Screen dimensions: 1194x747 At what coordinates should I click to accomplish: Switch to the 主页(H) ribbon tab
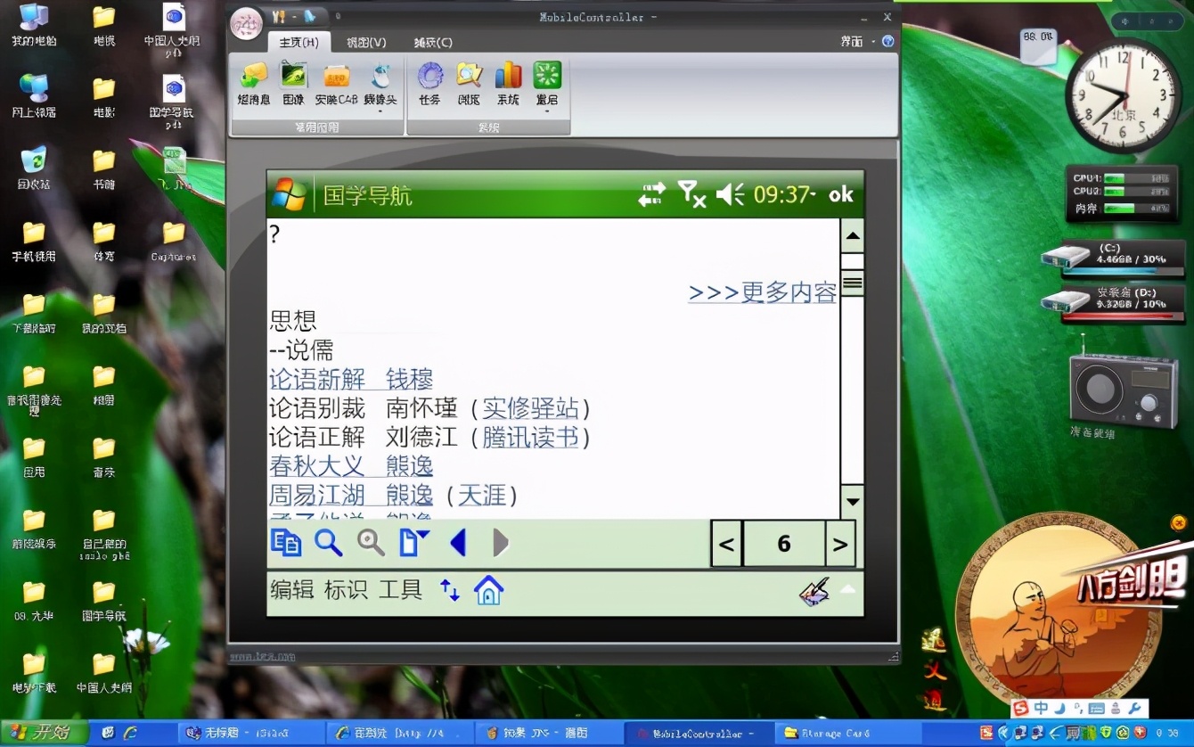pyautogui.click(x=298, y=42)
